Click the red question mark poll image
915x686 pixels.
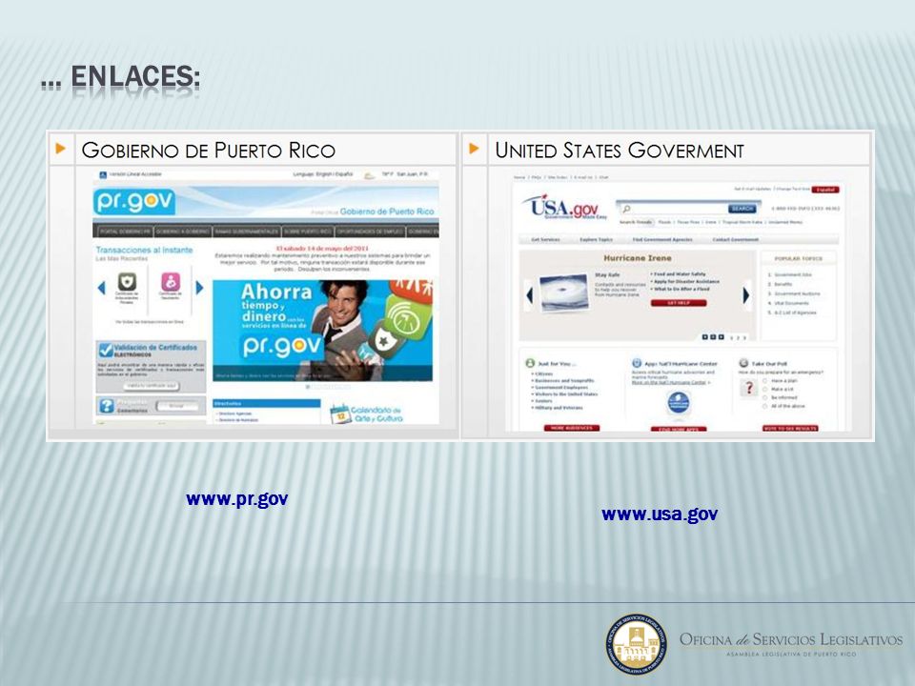pyautogui.click(x=749, y=388)
